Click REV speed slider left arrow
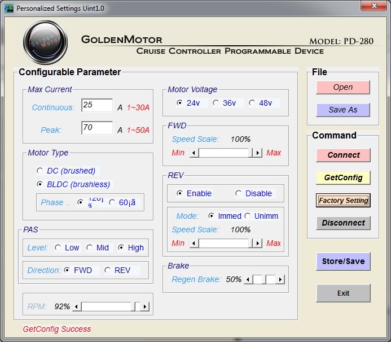Viewport: 391px width, 342px height. coord(194,243)
